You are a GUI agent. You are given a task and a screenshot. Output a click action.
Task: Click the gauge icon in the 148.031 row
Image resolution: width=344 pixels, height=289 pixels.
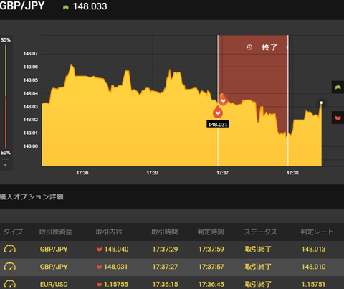point(10,266)
